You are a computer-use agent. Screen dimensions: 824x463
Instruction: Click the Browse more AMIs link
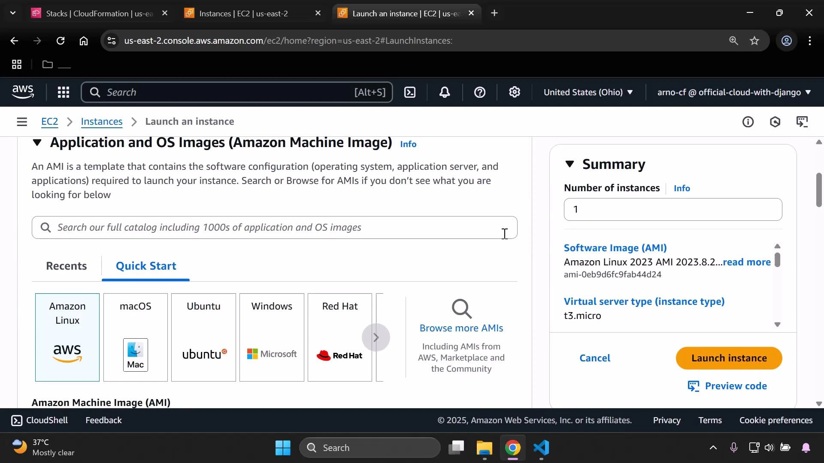[461, 328]
